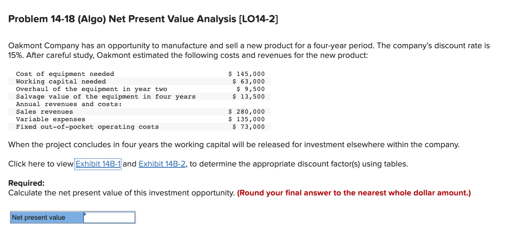
Task: Click the working capital release paragraph
Action: tap(234, 144)
